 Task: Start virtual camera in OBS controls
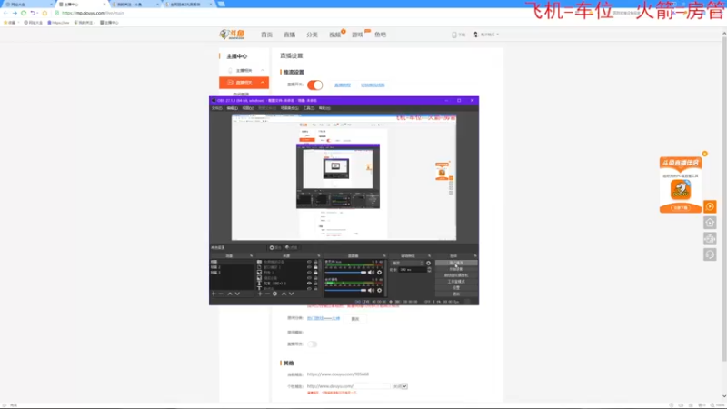coord(456,275)
